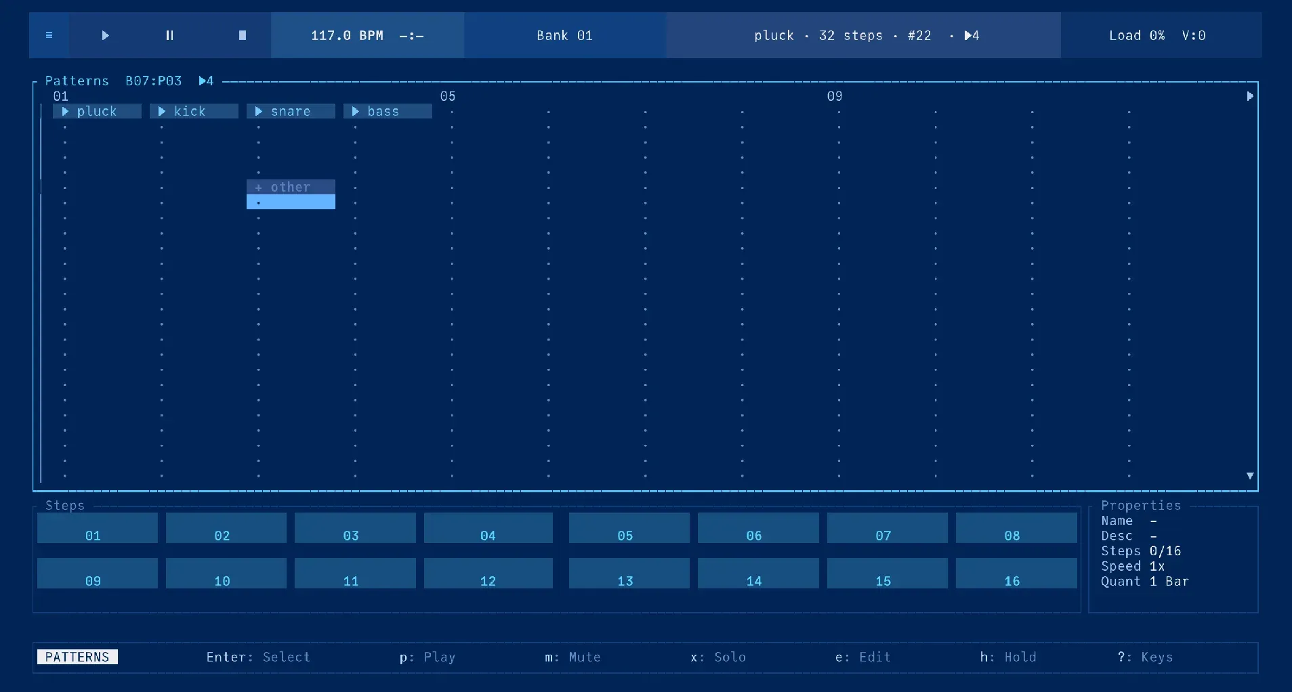Trigger the play icon on kick

click(x=162, y=111)
